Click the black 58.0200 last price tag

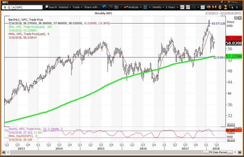234,43
